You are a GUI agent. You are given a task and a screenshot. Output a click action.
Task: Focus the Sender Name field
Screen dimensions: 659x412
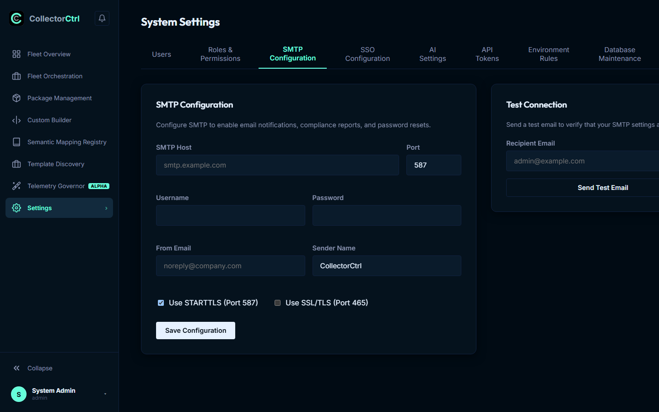pos(387,266)
